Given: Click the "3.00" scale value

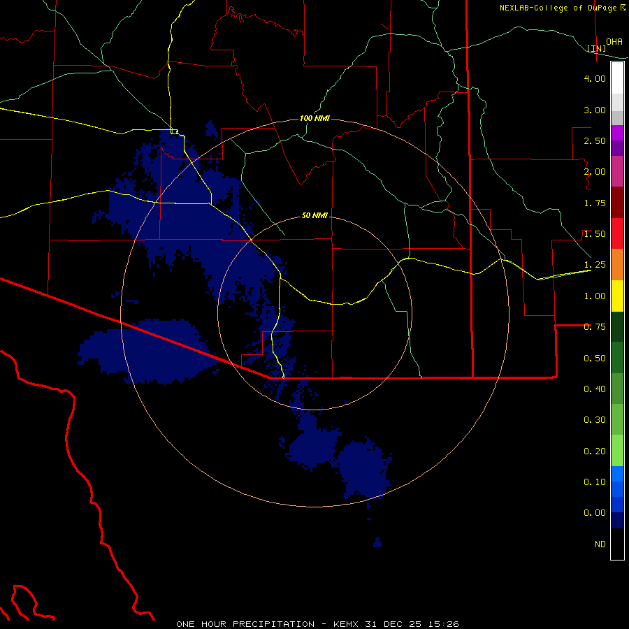Looking at the screenshot, I should tap(595, 110).
